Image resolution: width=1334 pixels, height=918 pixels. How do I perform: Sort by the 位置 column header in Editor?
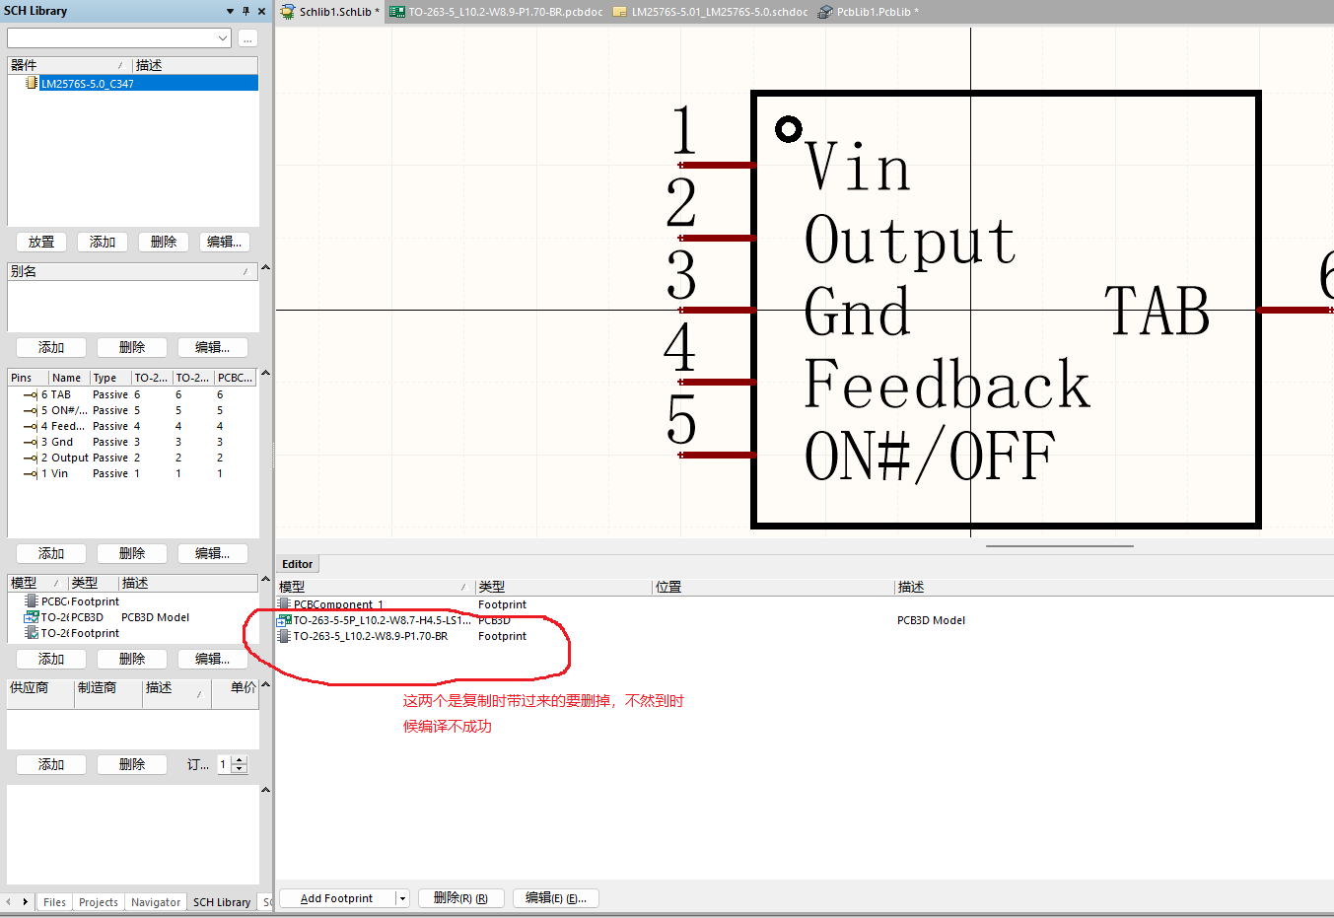pyautogui.click(x=774, y=587)
